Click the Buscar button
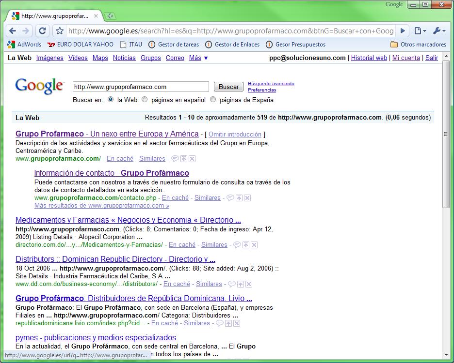This screenshot has width=454, height=363. coord(228,87)
